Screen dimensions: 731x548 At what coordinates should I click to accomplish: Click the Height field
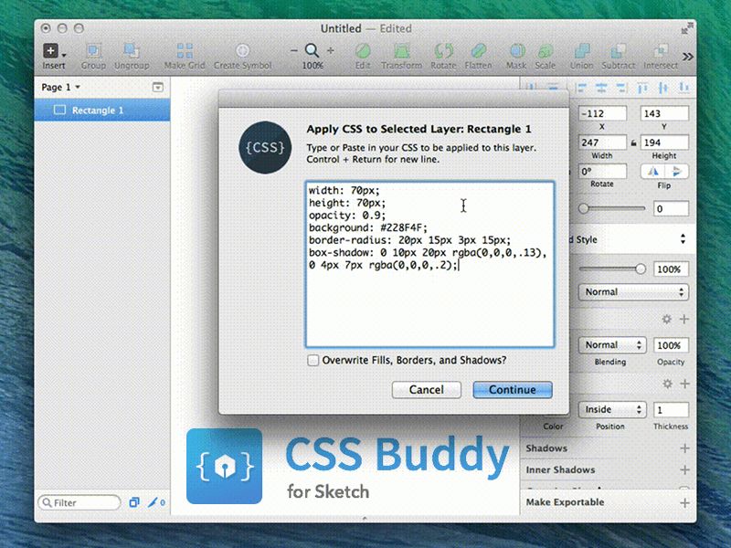pyautogui.click(x=664, y=142)
